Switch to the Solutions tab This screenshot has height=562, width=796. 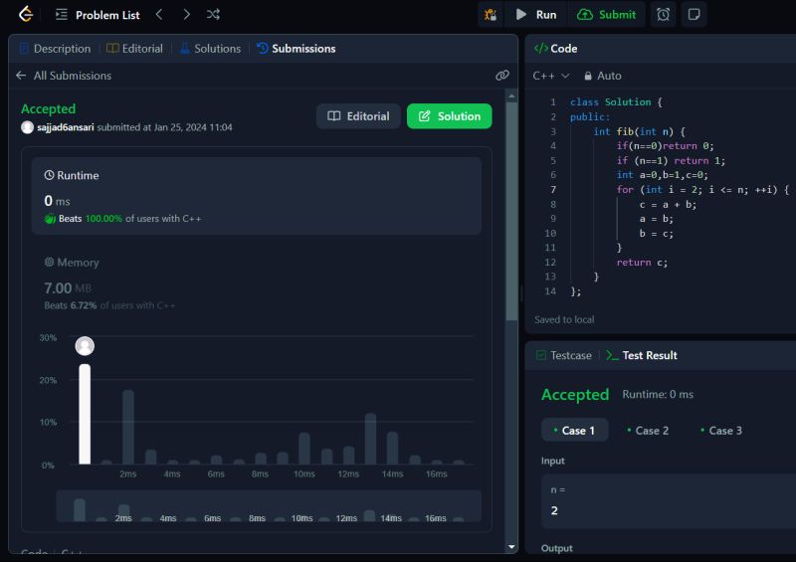pyautogui.click(x=210, y=48)
